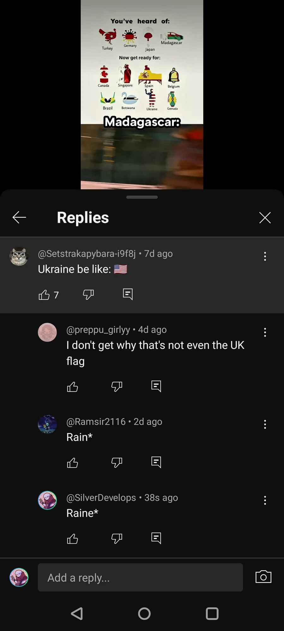Image resolution: width=284 pixels, height=631 pixels.
Task: Open options for preppu_girlyy reply
Action: click(x=265, y=332)
